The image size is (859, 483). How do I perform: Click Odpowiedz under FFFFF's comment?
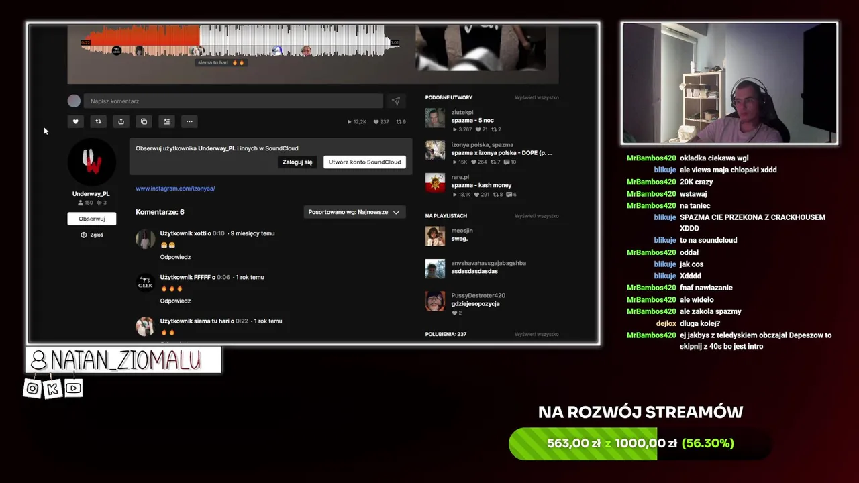(175, 301)
